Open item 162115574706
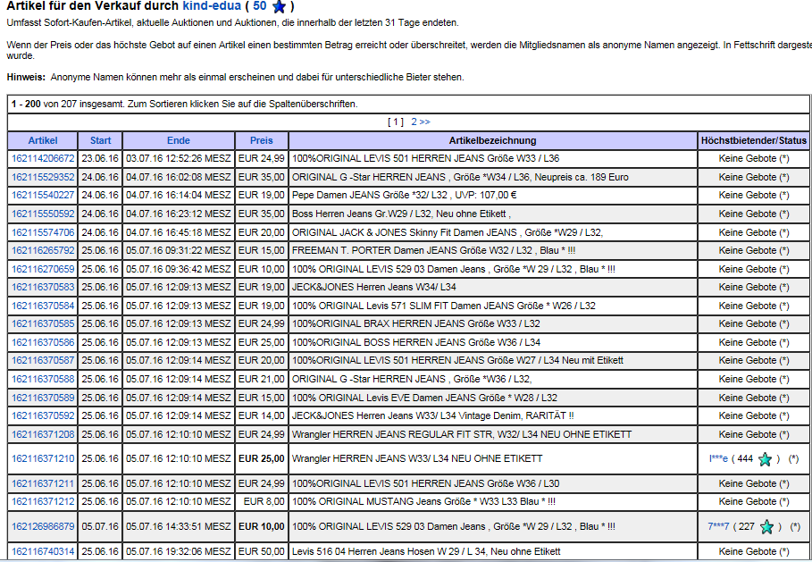This screenshot has width=812, height=562. pyautogui.click(x=43, y=232)
